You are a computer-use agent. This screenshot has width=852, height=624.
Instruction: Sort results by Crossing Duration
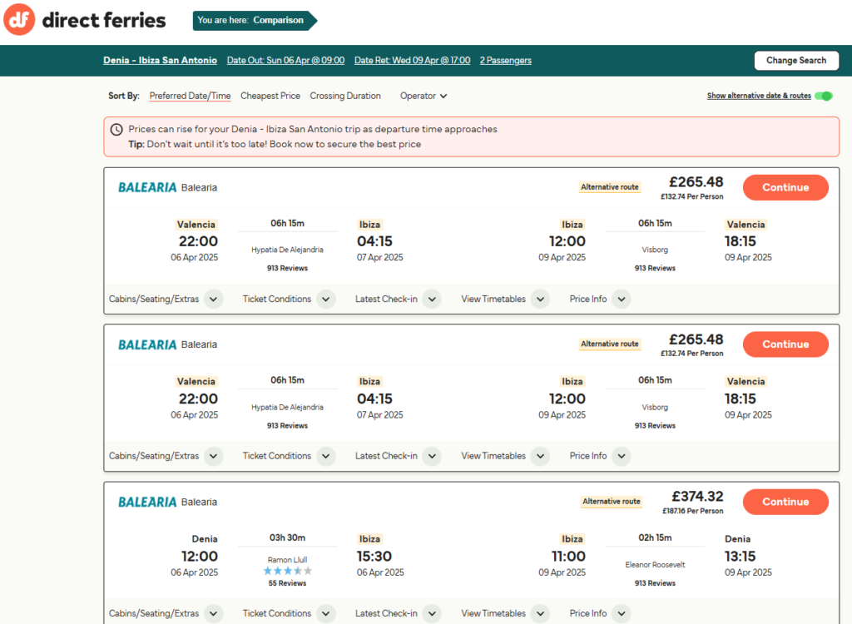[345, 96]
